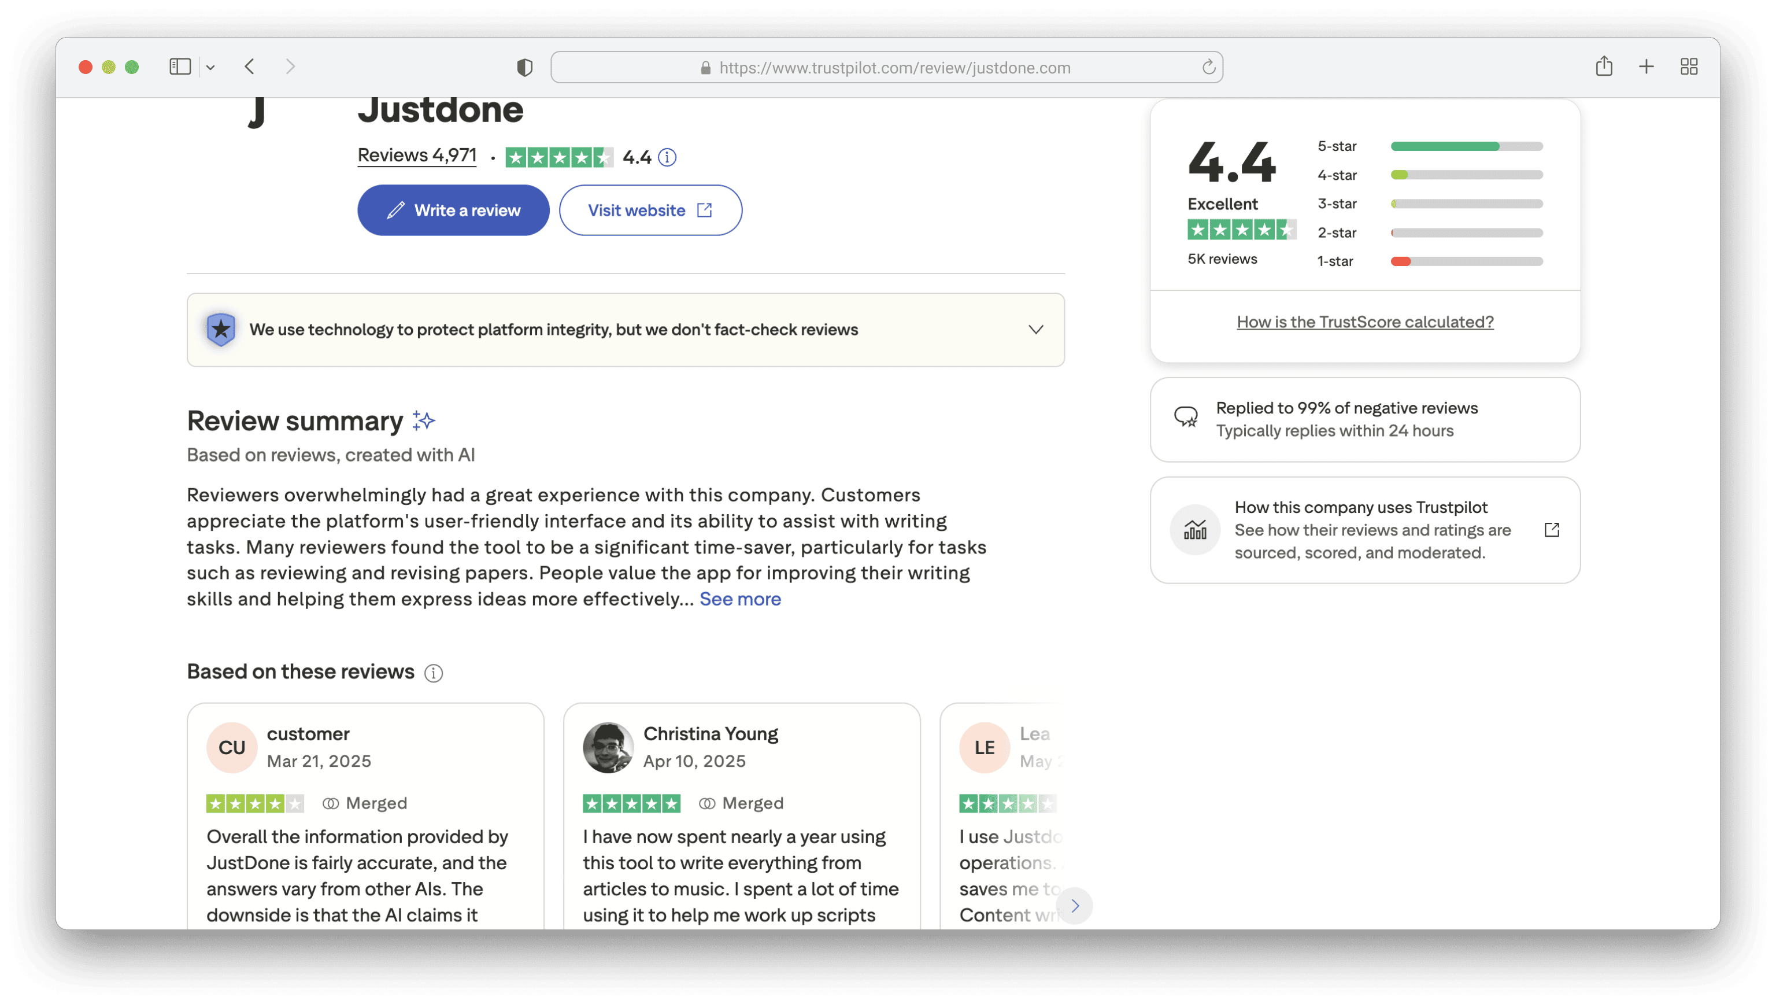Go back with the browser back arrow
This screenshot has height=1004, width=1776.
pyautogui.click(x=250, y=67)
